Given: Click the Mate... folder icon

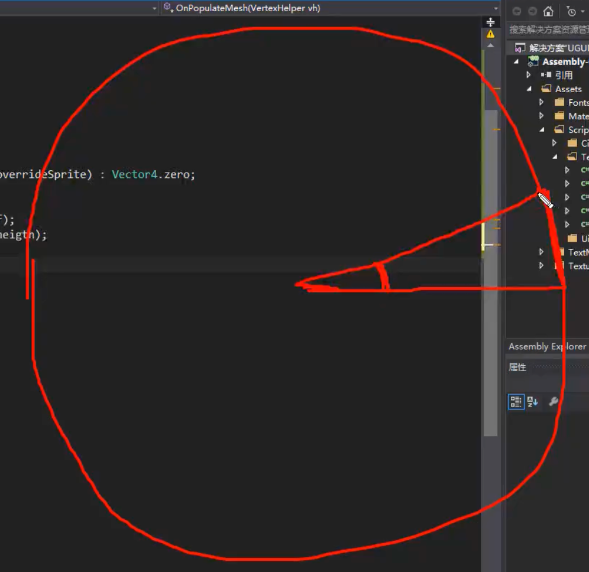Looking at the screenshot, I should click(x=559, y=116).
